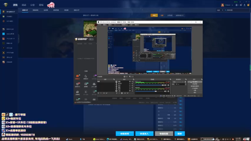This screenshot has height=141, width=251.
Task: Remove source with minus icon in Sources dock
Action: 119,93
